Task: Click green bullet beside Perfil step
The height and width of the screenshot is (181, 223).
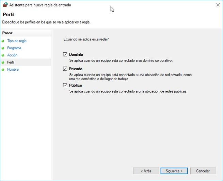Action: (x=3, y=62)
